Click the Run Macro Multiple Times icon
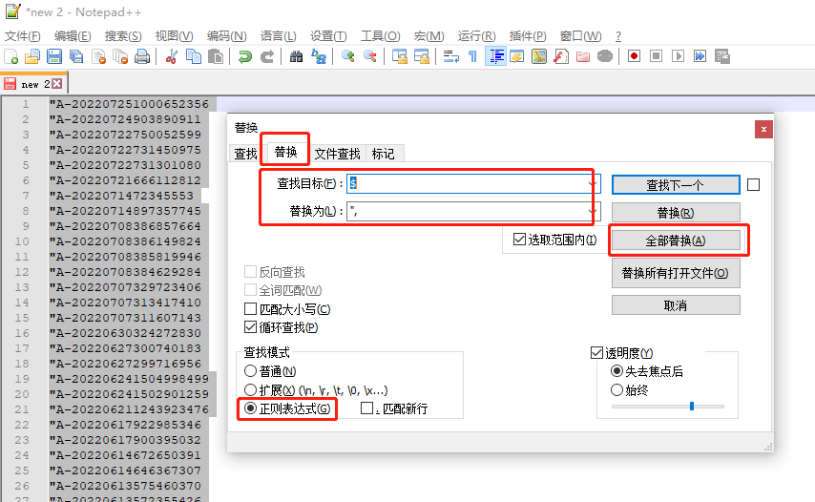 coord(700,56)
